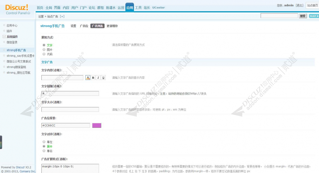
Task: Open the 工具 top menu
Action: [x=138, y=8]
